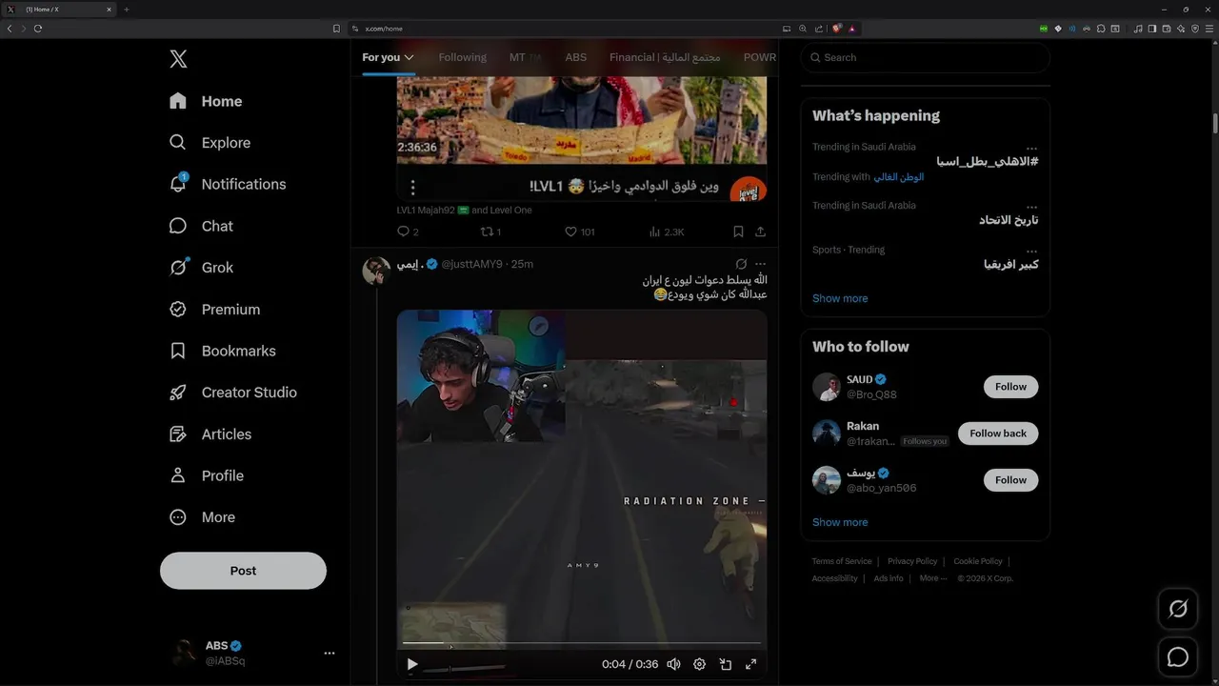Viewport: 1219px width, 686px height.
Task: Open LVL1 video card three-dot menu
Action: click(412, 188)
